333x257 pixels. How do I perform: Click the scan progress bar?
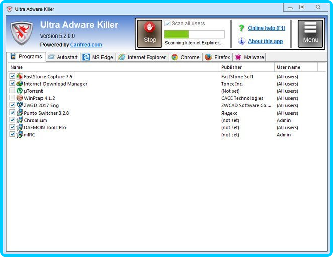pos(194,34)
